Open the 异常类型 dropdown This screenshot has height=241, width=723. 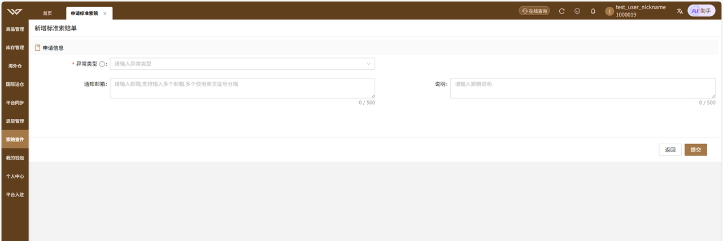point(242,64)
